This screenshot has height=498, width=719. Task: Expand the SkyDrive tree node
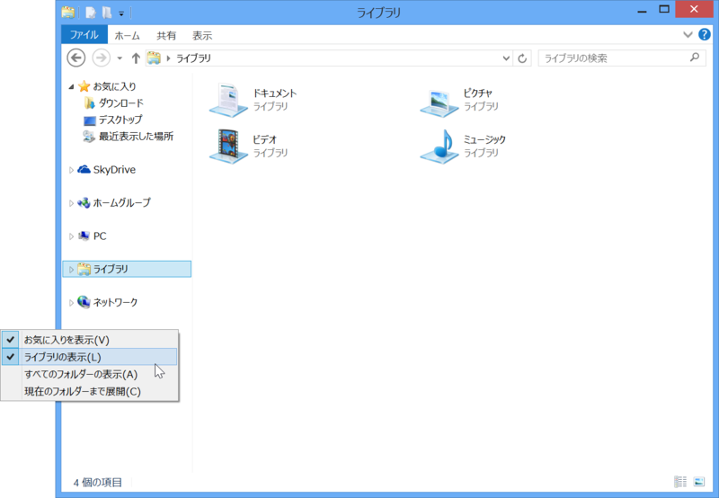(71, 170)
